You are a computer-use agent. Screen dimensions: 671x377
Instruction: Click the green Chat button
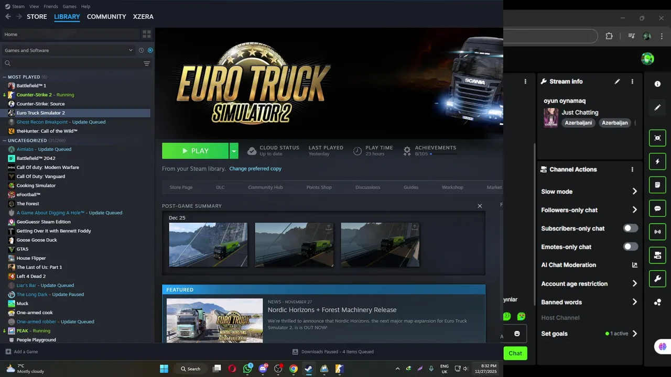point(515,353)
